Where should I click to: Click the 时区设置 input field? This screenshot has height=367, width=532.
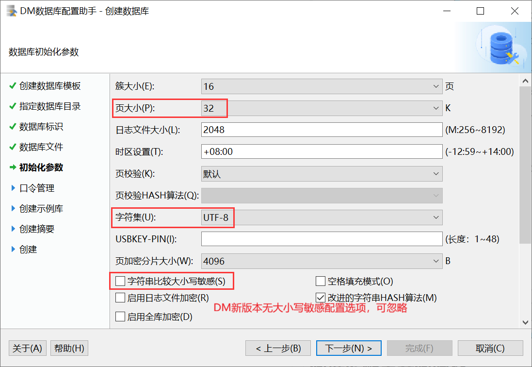322,151
